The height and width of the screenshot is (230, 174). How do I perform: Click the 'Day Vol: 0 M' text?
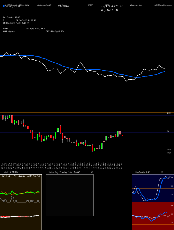point(109,10)
